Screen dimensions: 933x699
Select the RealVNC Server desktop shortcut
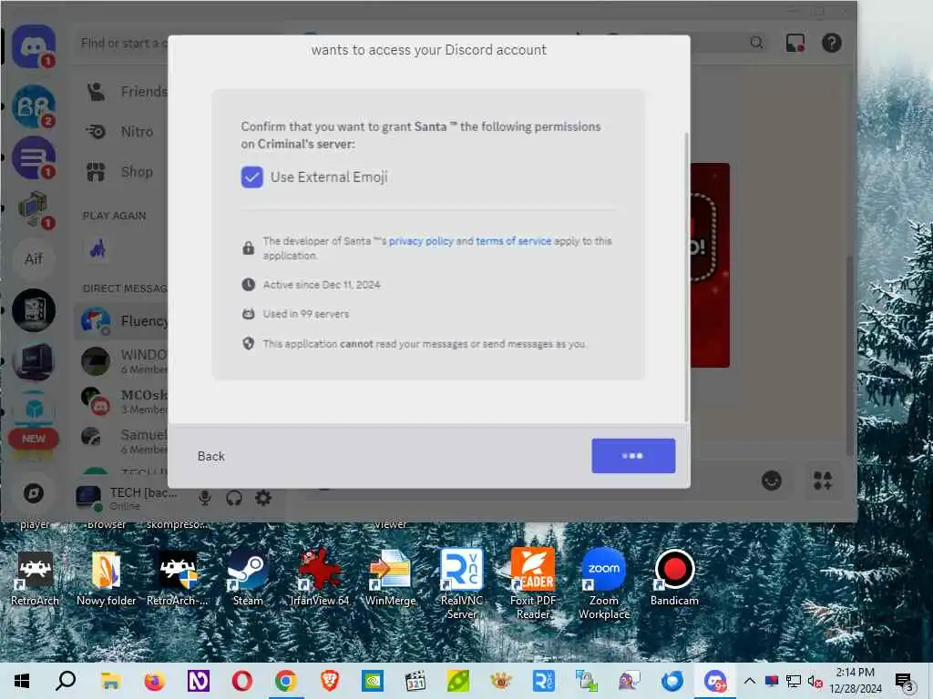(x=462, y=583)
